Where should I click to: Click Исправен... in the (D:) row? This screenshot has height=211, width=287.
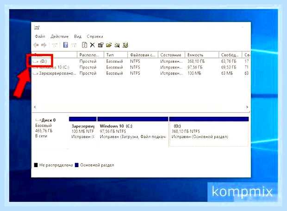pyautogui.click(x=171, y=61)
